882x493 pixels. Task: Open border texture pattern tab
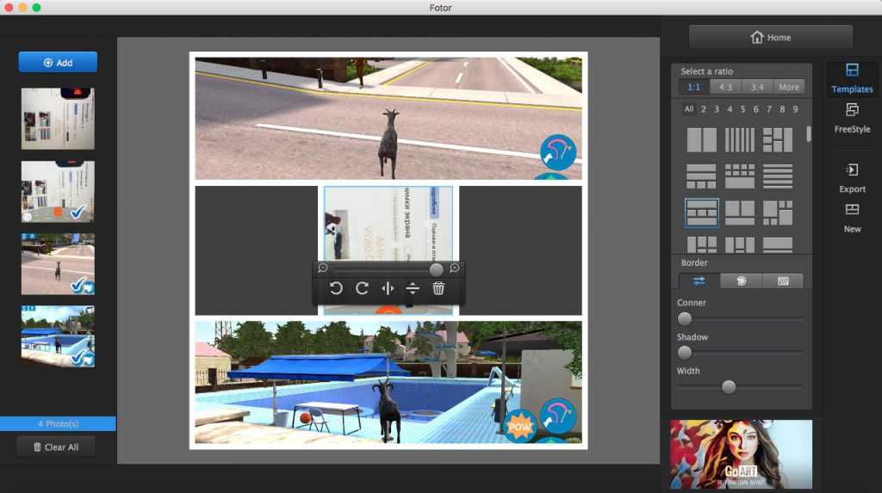tap(782, 280)
